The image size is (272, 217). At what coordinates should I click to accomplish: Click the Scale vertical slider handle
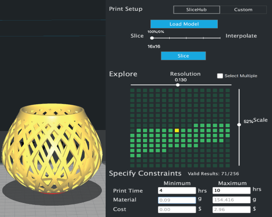pyautogui.click(x=239, y=125)
